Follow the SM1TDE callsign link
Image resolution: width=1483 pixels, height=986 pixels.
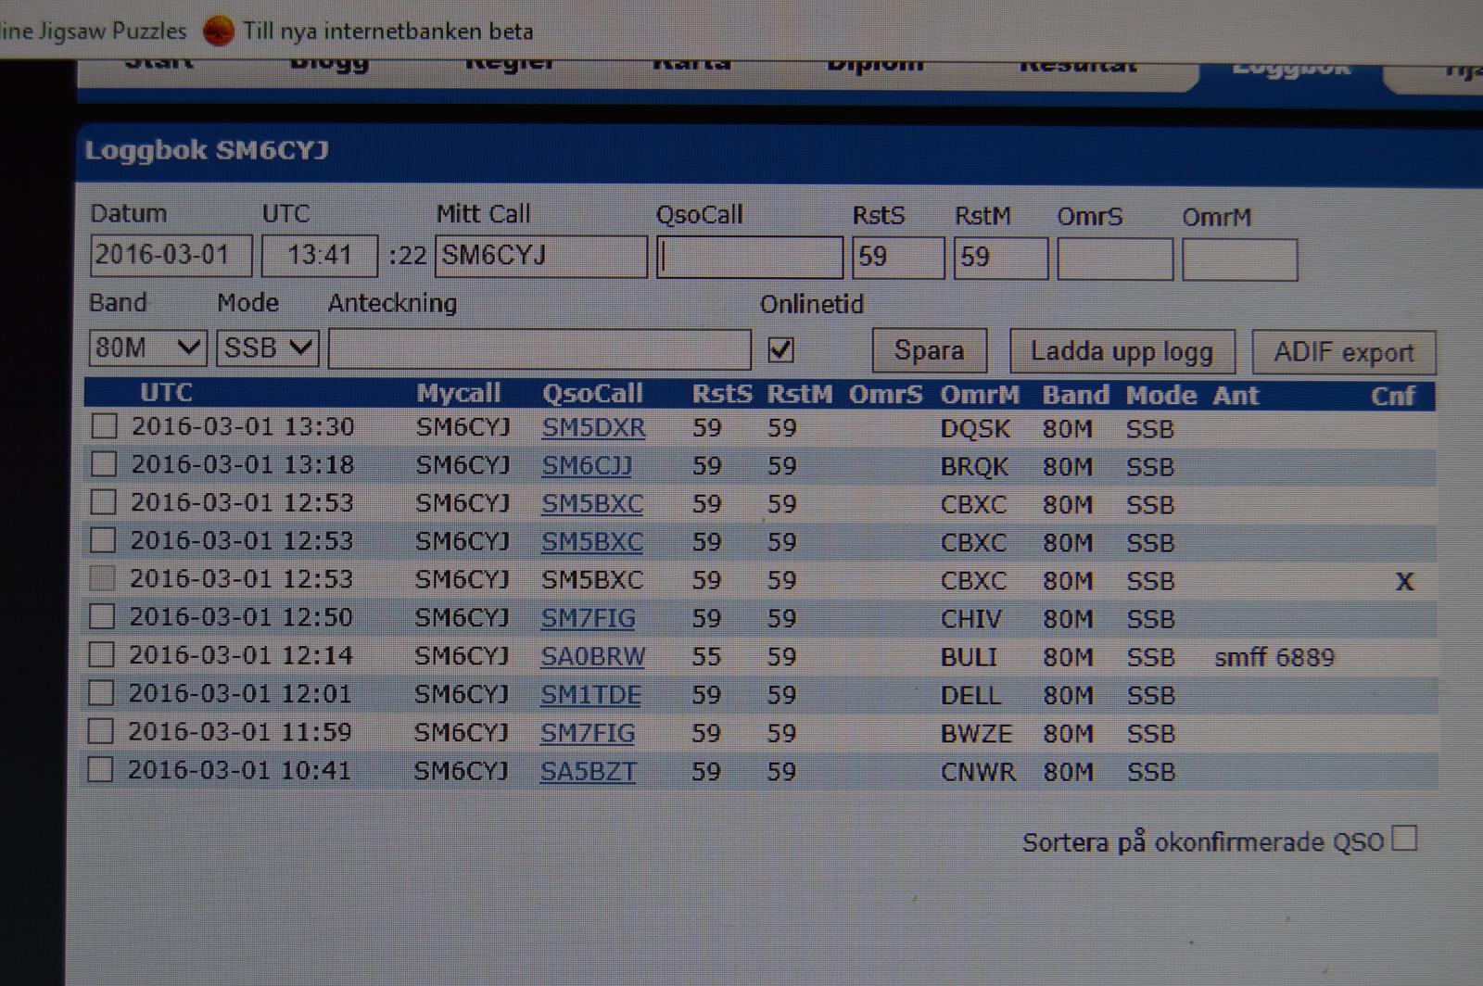590,695
